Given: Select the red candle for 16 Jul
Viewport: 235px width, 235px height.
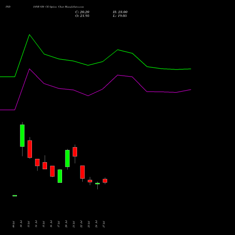Looking at the screenshot, I should [x=52, y=171].
